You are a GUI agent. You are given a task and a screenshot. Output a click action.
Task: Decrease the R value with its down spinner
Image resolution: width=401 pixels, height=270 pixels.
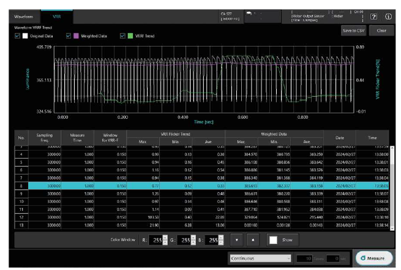tap(165, 242)
